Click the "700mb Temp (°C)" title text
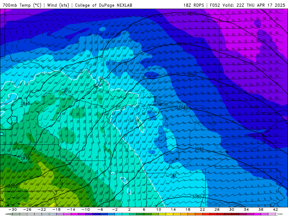Screen dimensions: 288x216 pos(22,5)
